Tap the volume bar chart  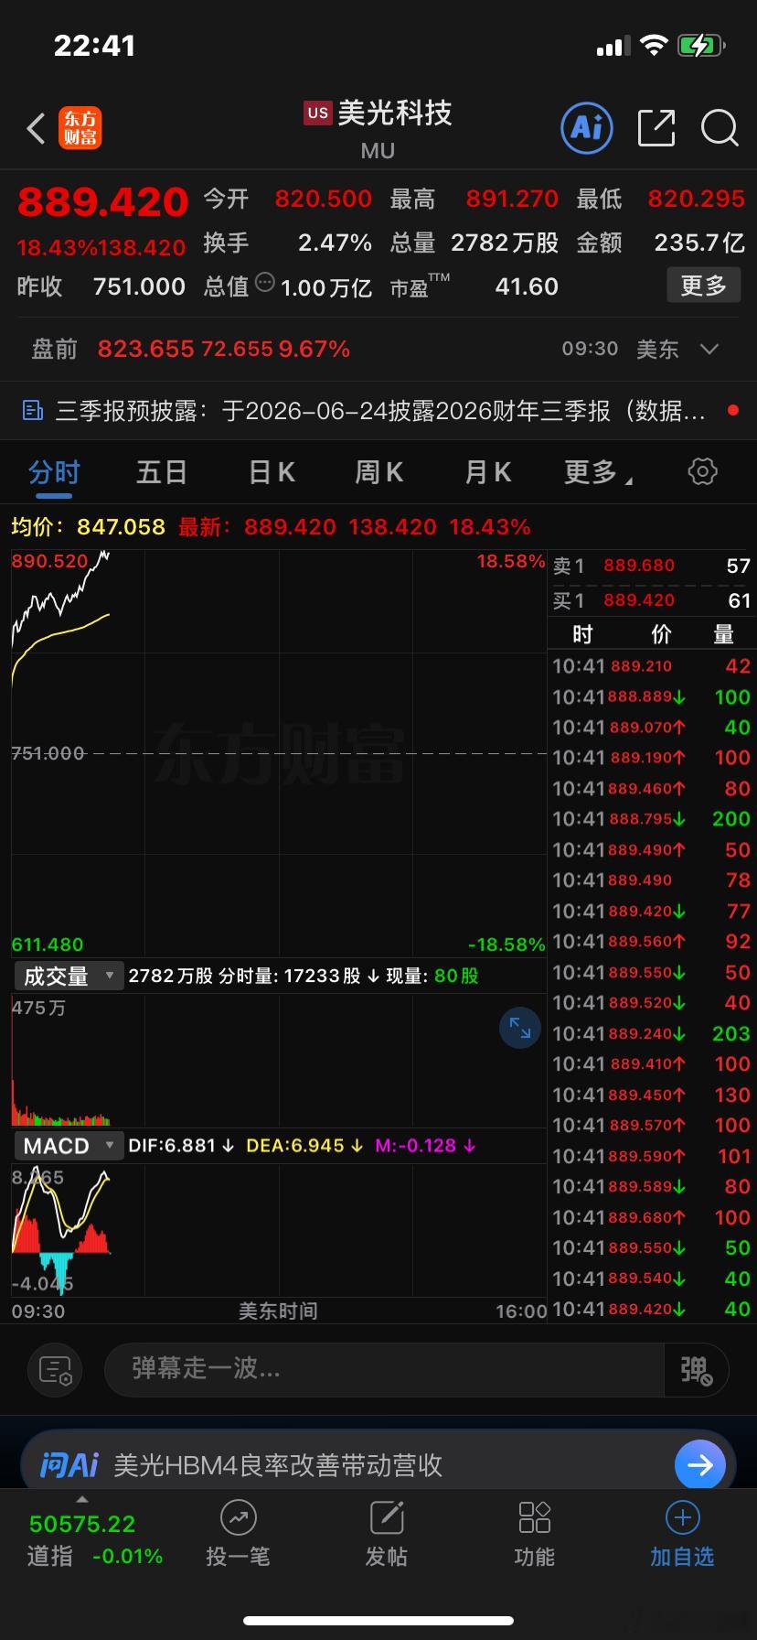[279, 1061]
